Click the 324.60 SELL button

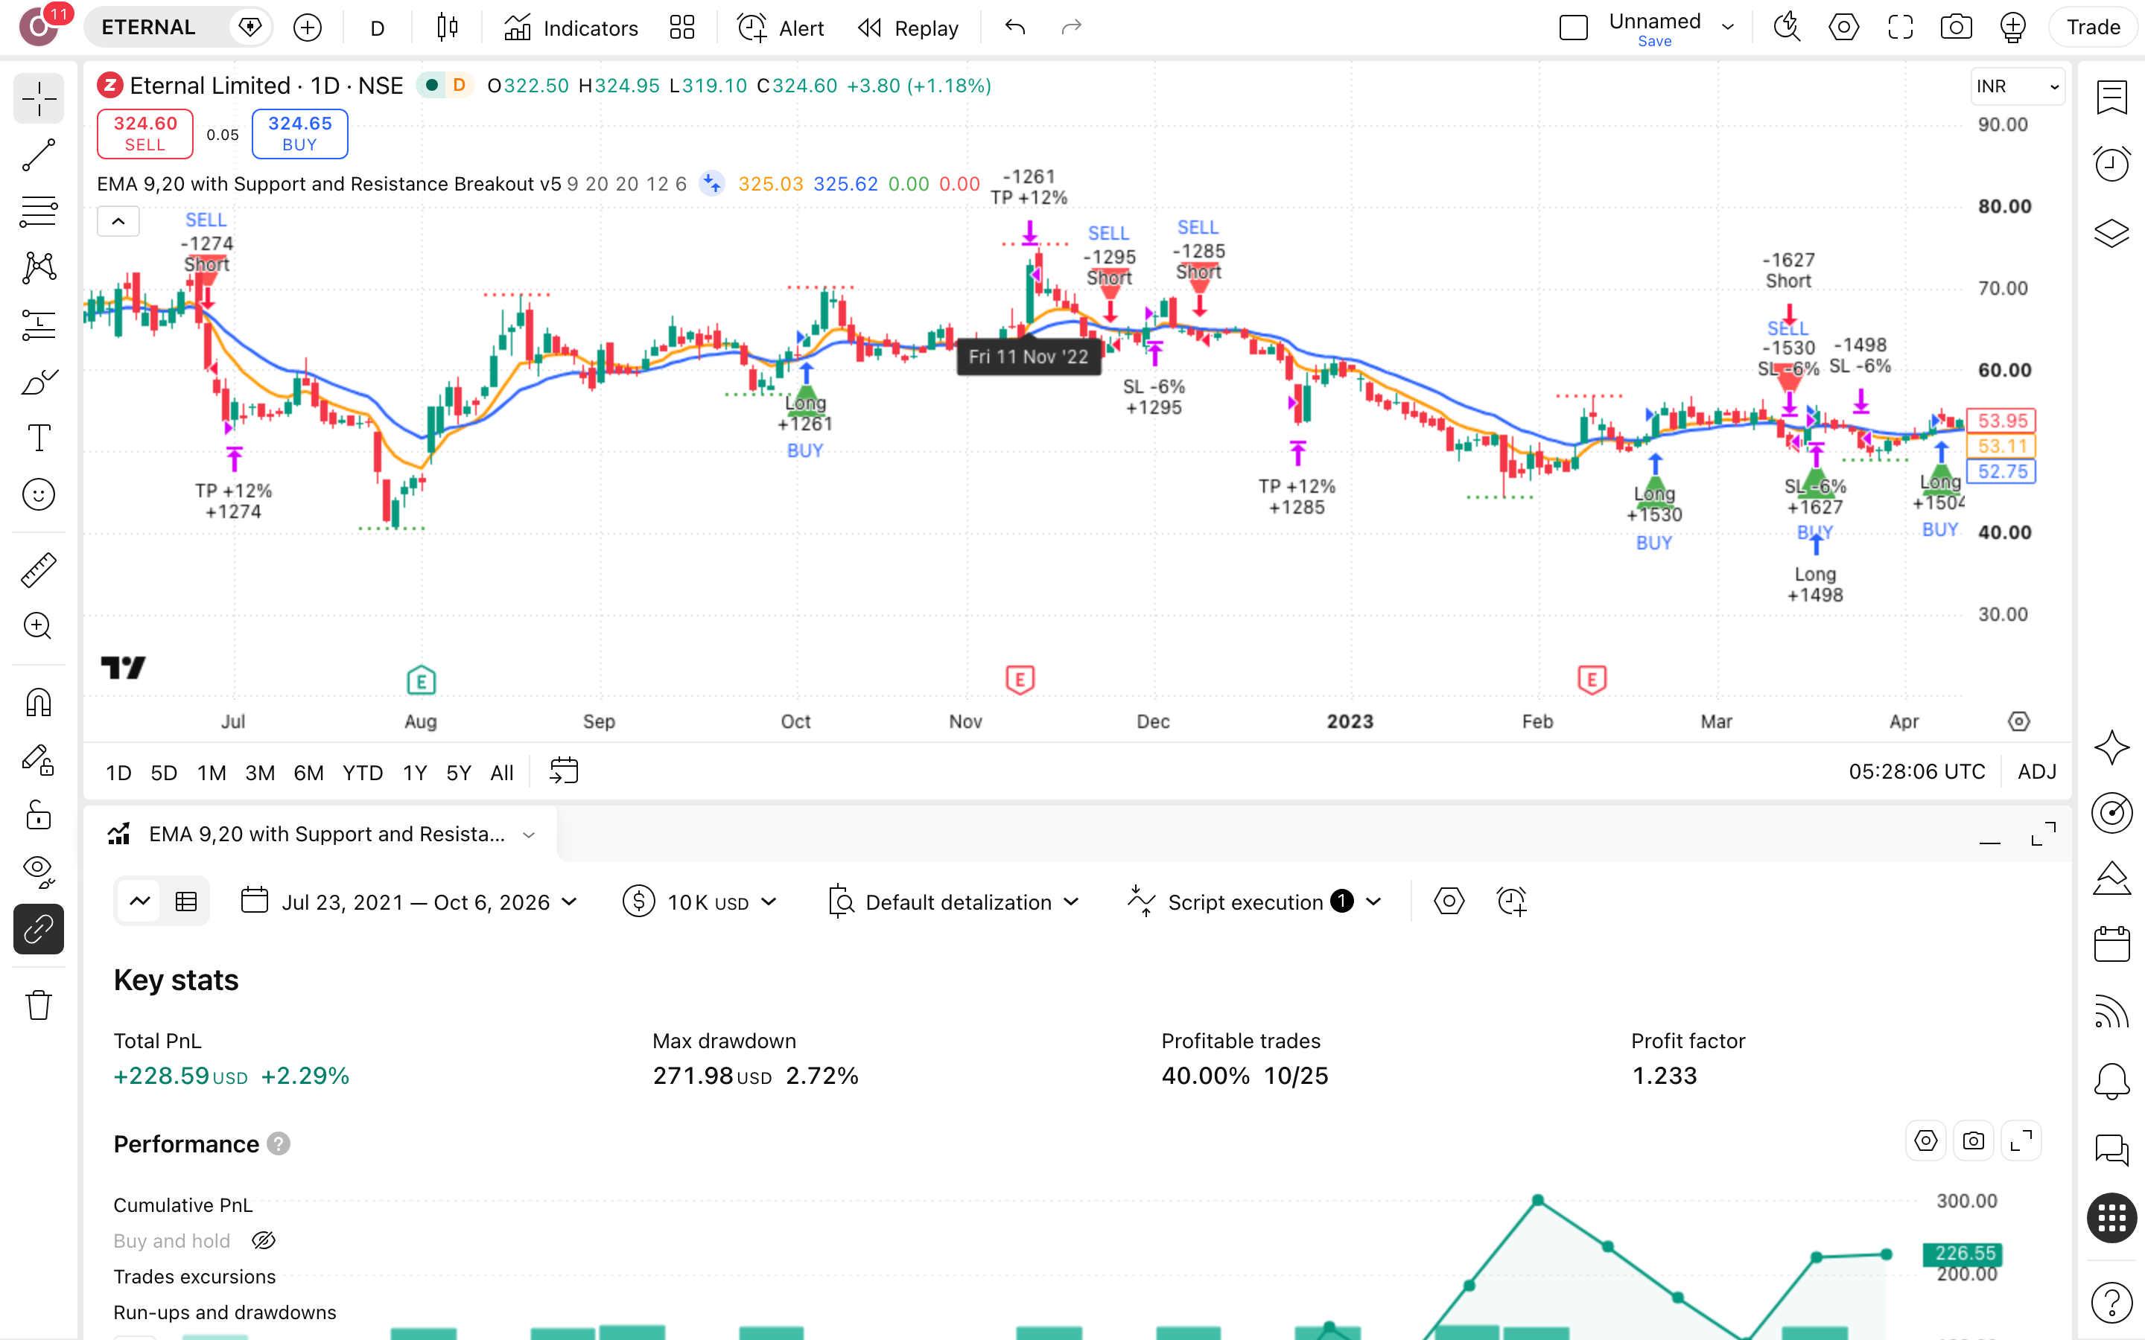[x=145, y=134]
